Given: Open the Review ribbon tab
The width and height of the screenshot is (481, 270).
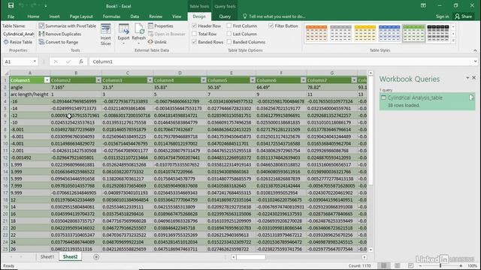Looking at the screenshot, I should pos(156,16).
